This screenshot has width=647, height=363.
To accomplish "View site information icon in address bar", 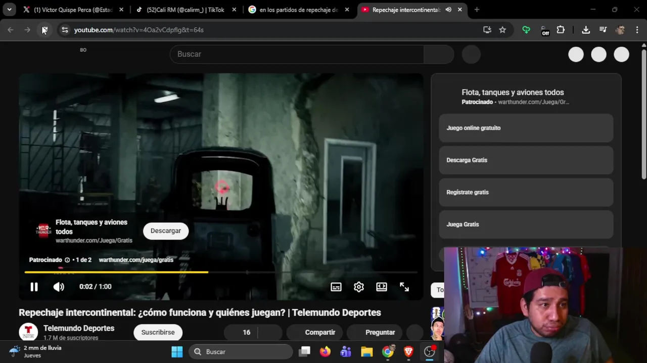I will pyautogui.click(x=65, y=30).
